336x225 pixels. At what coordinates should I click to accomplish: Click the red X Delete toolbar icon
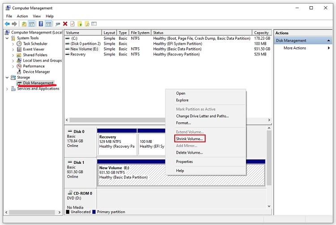65,24
